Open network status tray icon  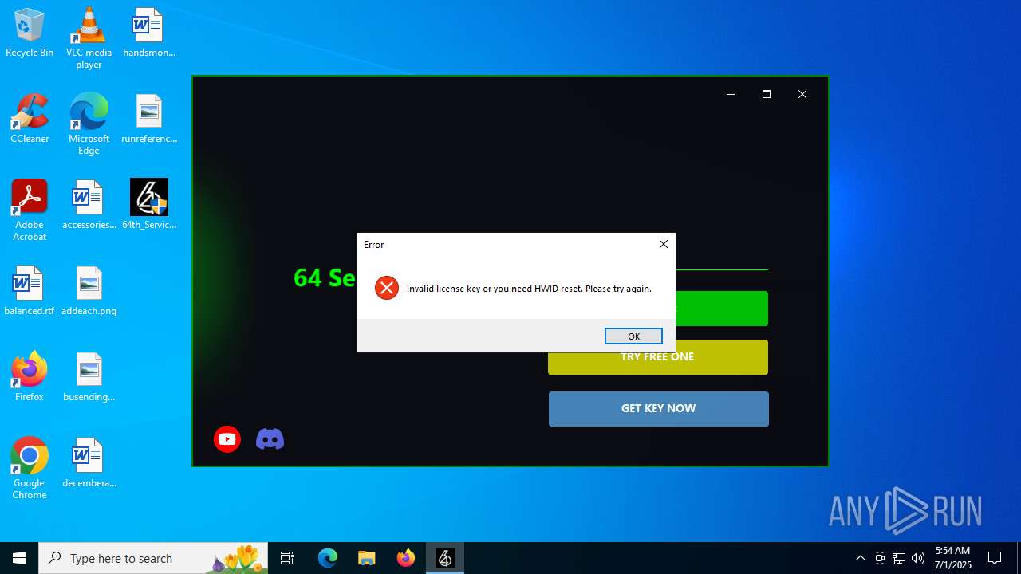899,558
